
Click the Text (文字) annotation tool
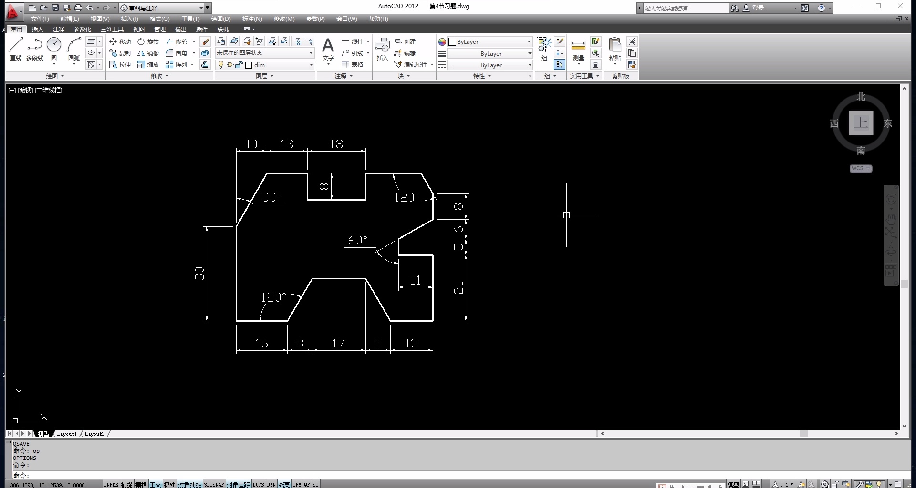[x=328, y=49]
